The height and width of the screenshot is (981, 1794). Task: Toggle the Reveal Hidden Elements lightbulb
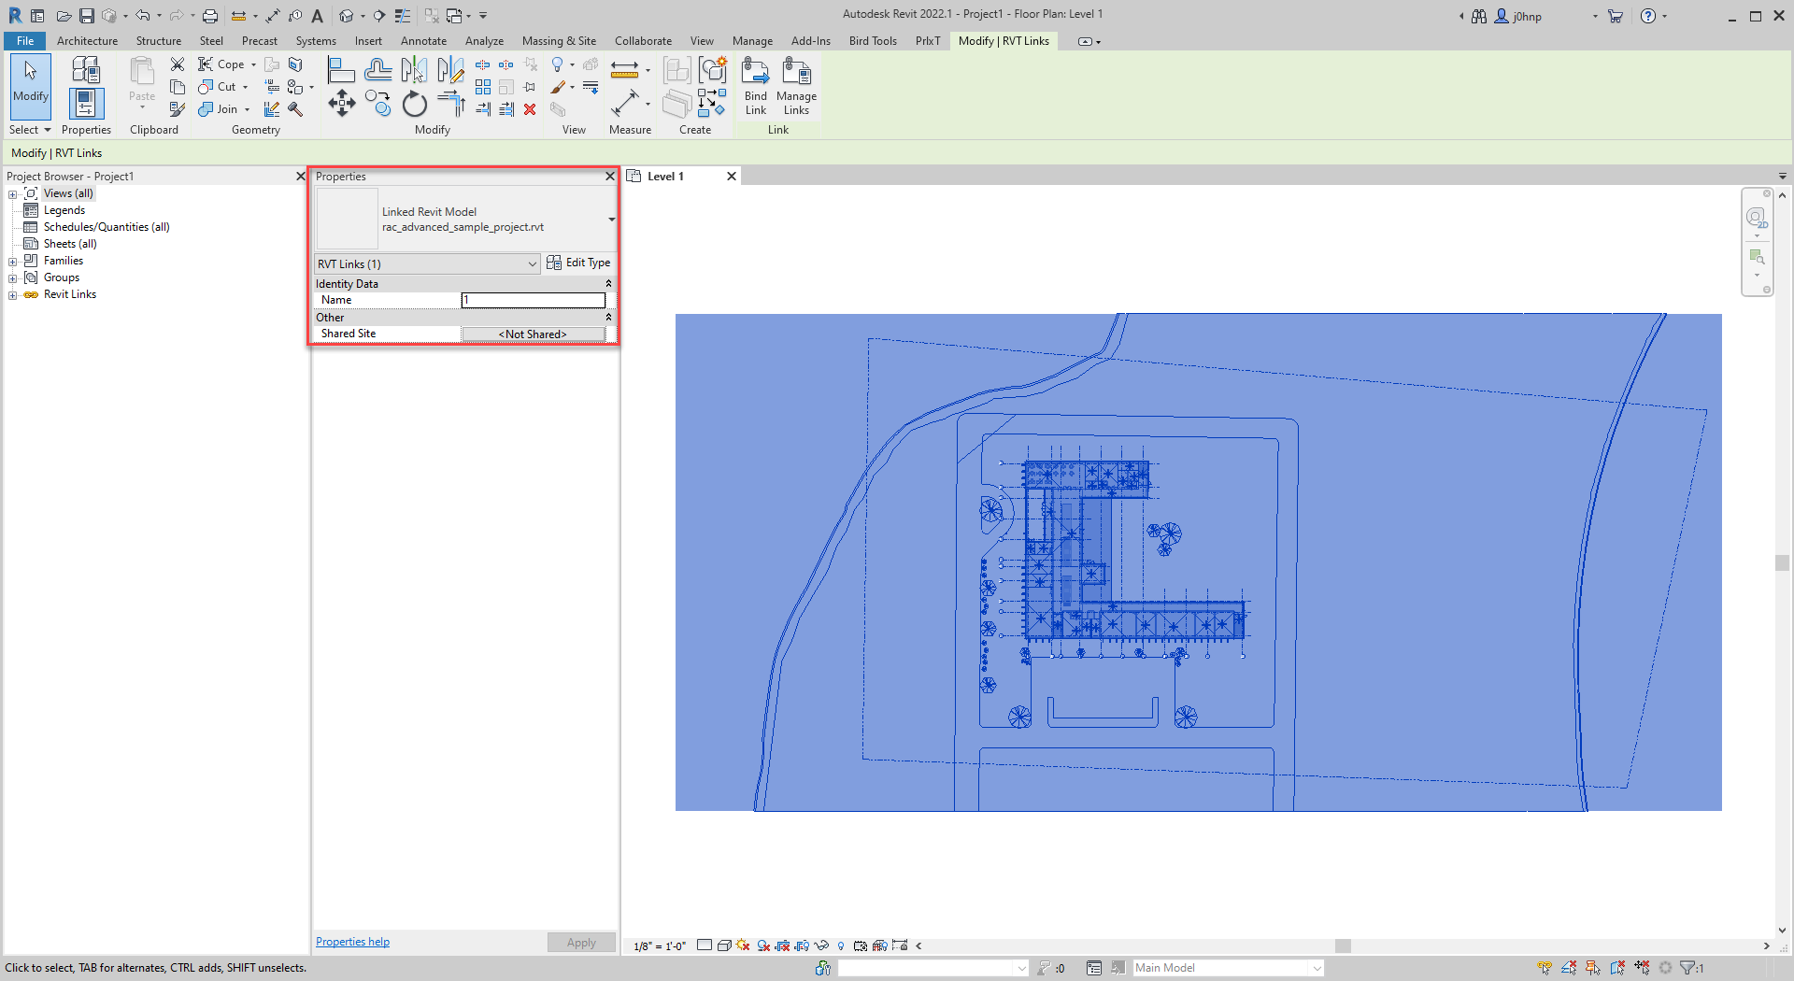pyautogui.click(x=840, y=945)
